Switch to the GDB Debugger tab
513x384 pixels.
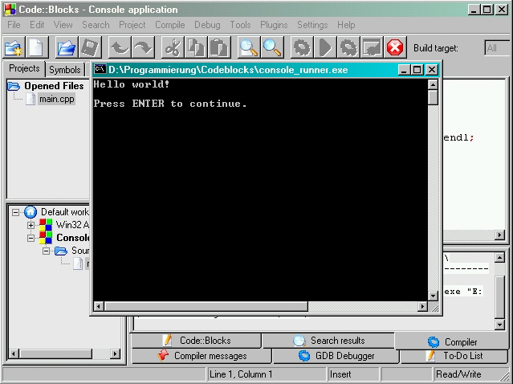pos(336,356)
